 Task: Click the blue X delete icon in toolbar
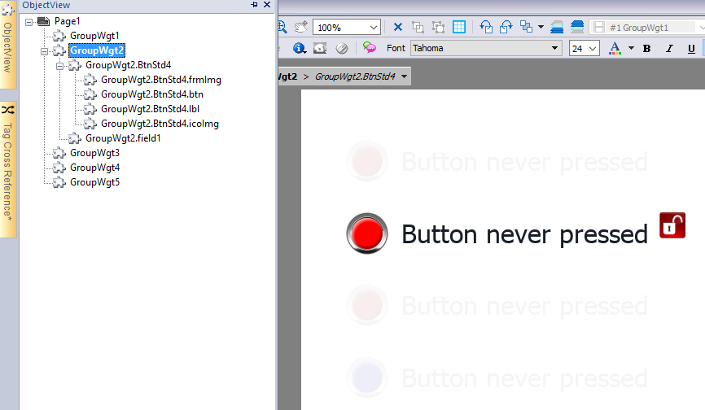coord(397,27)
